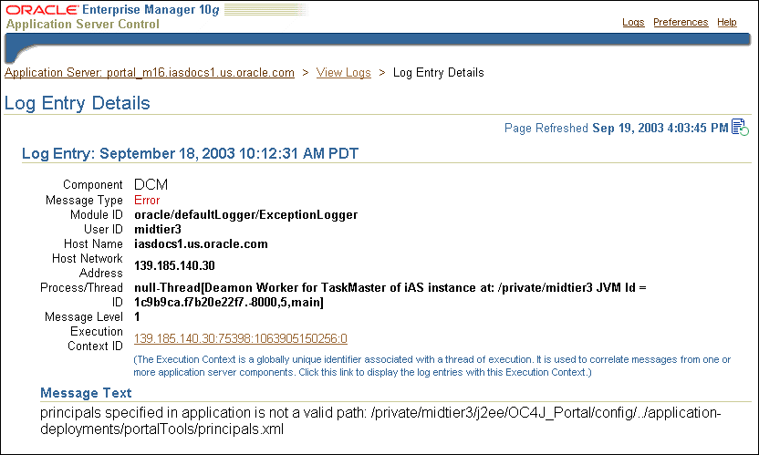Select the Message Level value 1
Screen dimensions: 759x455
138,317
